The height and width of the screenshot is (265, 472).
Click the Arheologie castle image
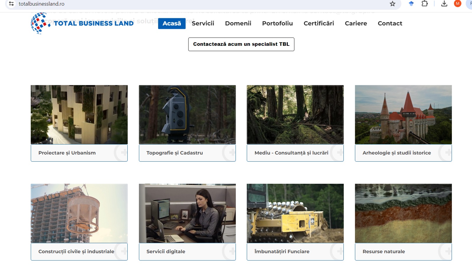coord(403,115)
